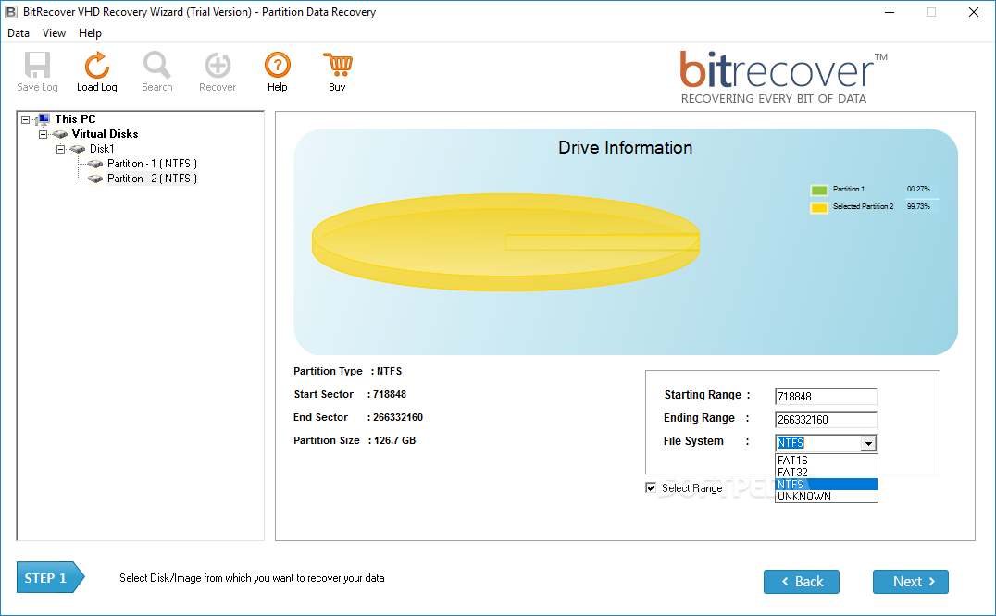The height and width of the screenshot is (616, 996).
Task: Click the End Sector 266332160 value
Action: tap(398, 417)
